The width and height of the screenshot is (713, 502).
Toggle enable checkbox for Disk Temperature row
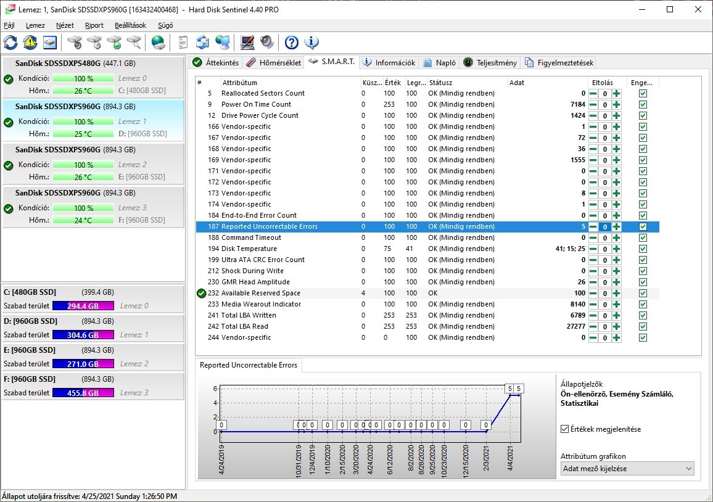[643, 249]
